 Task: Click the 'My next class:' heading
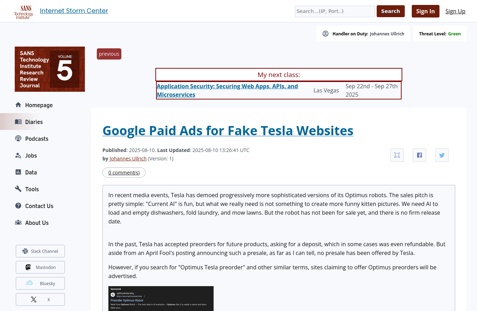click(279, 75)
